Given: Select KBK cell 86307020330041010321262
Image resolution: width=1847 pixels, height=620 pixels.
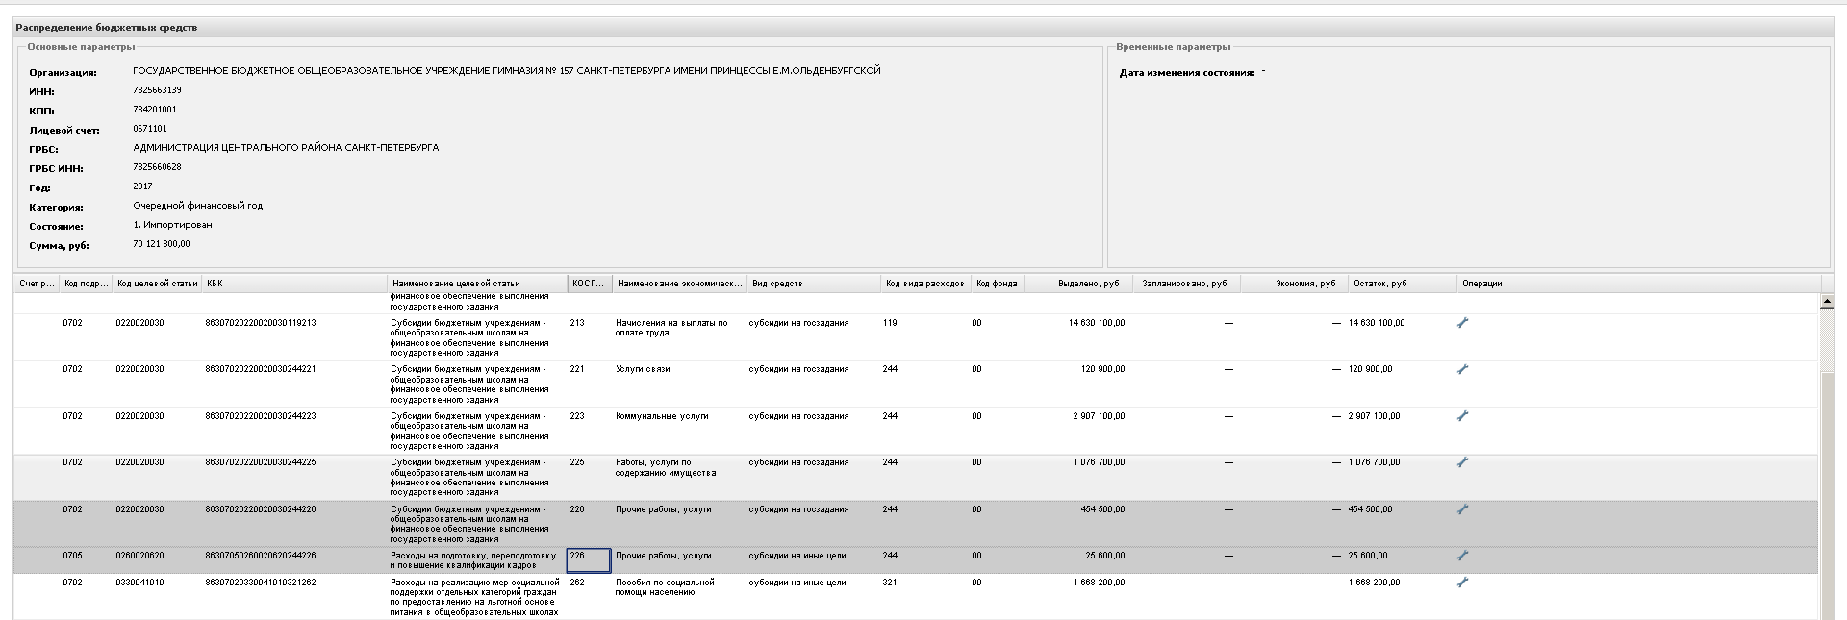Looking at the screenshot, I should point(261,583).
